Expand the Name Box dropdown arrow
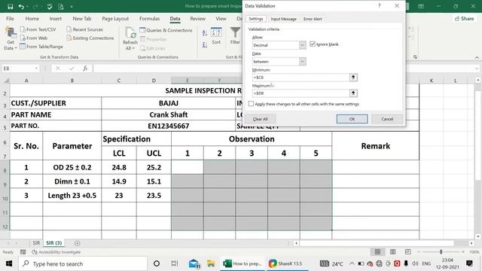Image resolution: width=482 pixels, height=271 pixels. pyautogui.click(x=36, y=69)
